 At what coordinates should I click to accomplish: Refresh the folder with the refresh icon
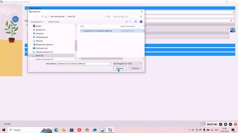(109, 17)
